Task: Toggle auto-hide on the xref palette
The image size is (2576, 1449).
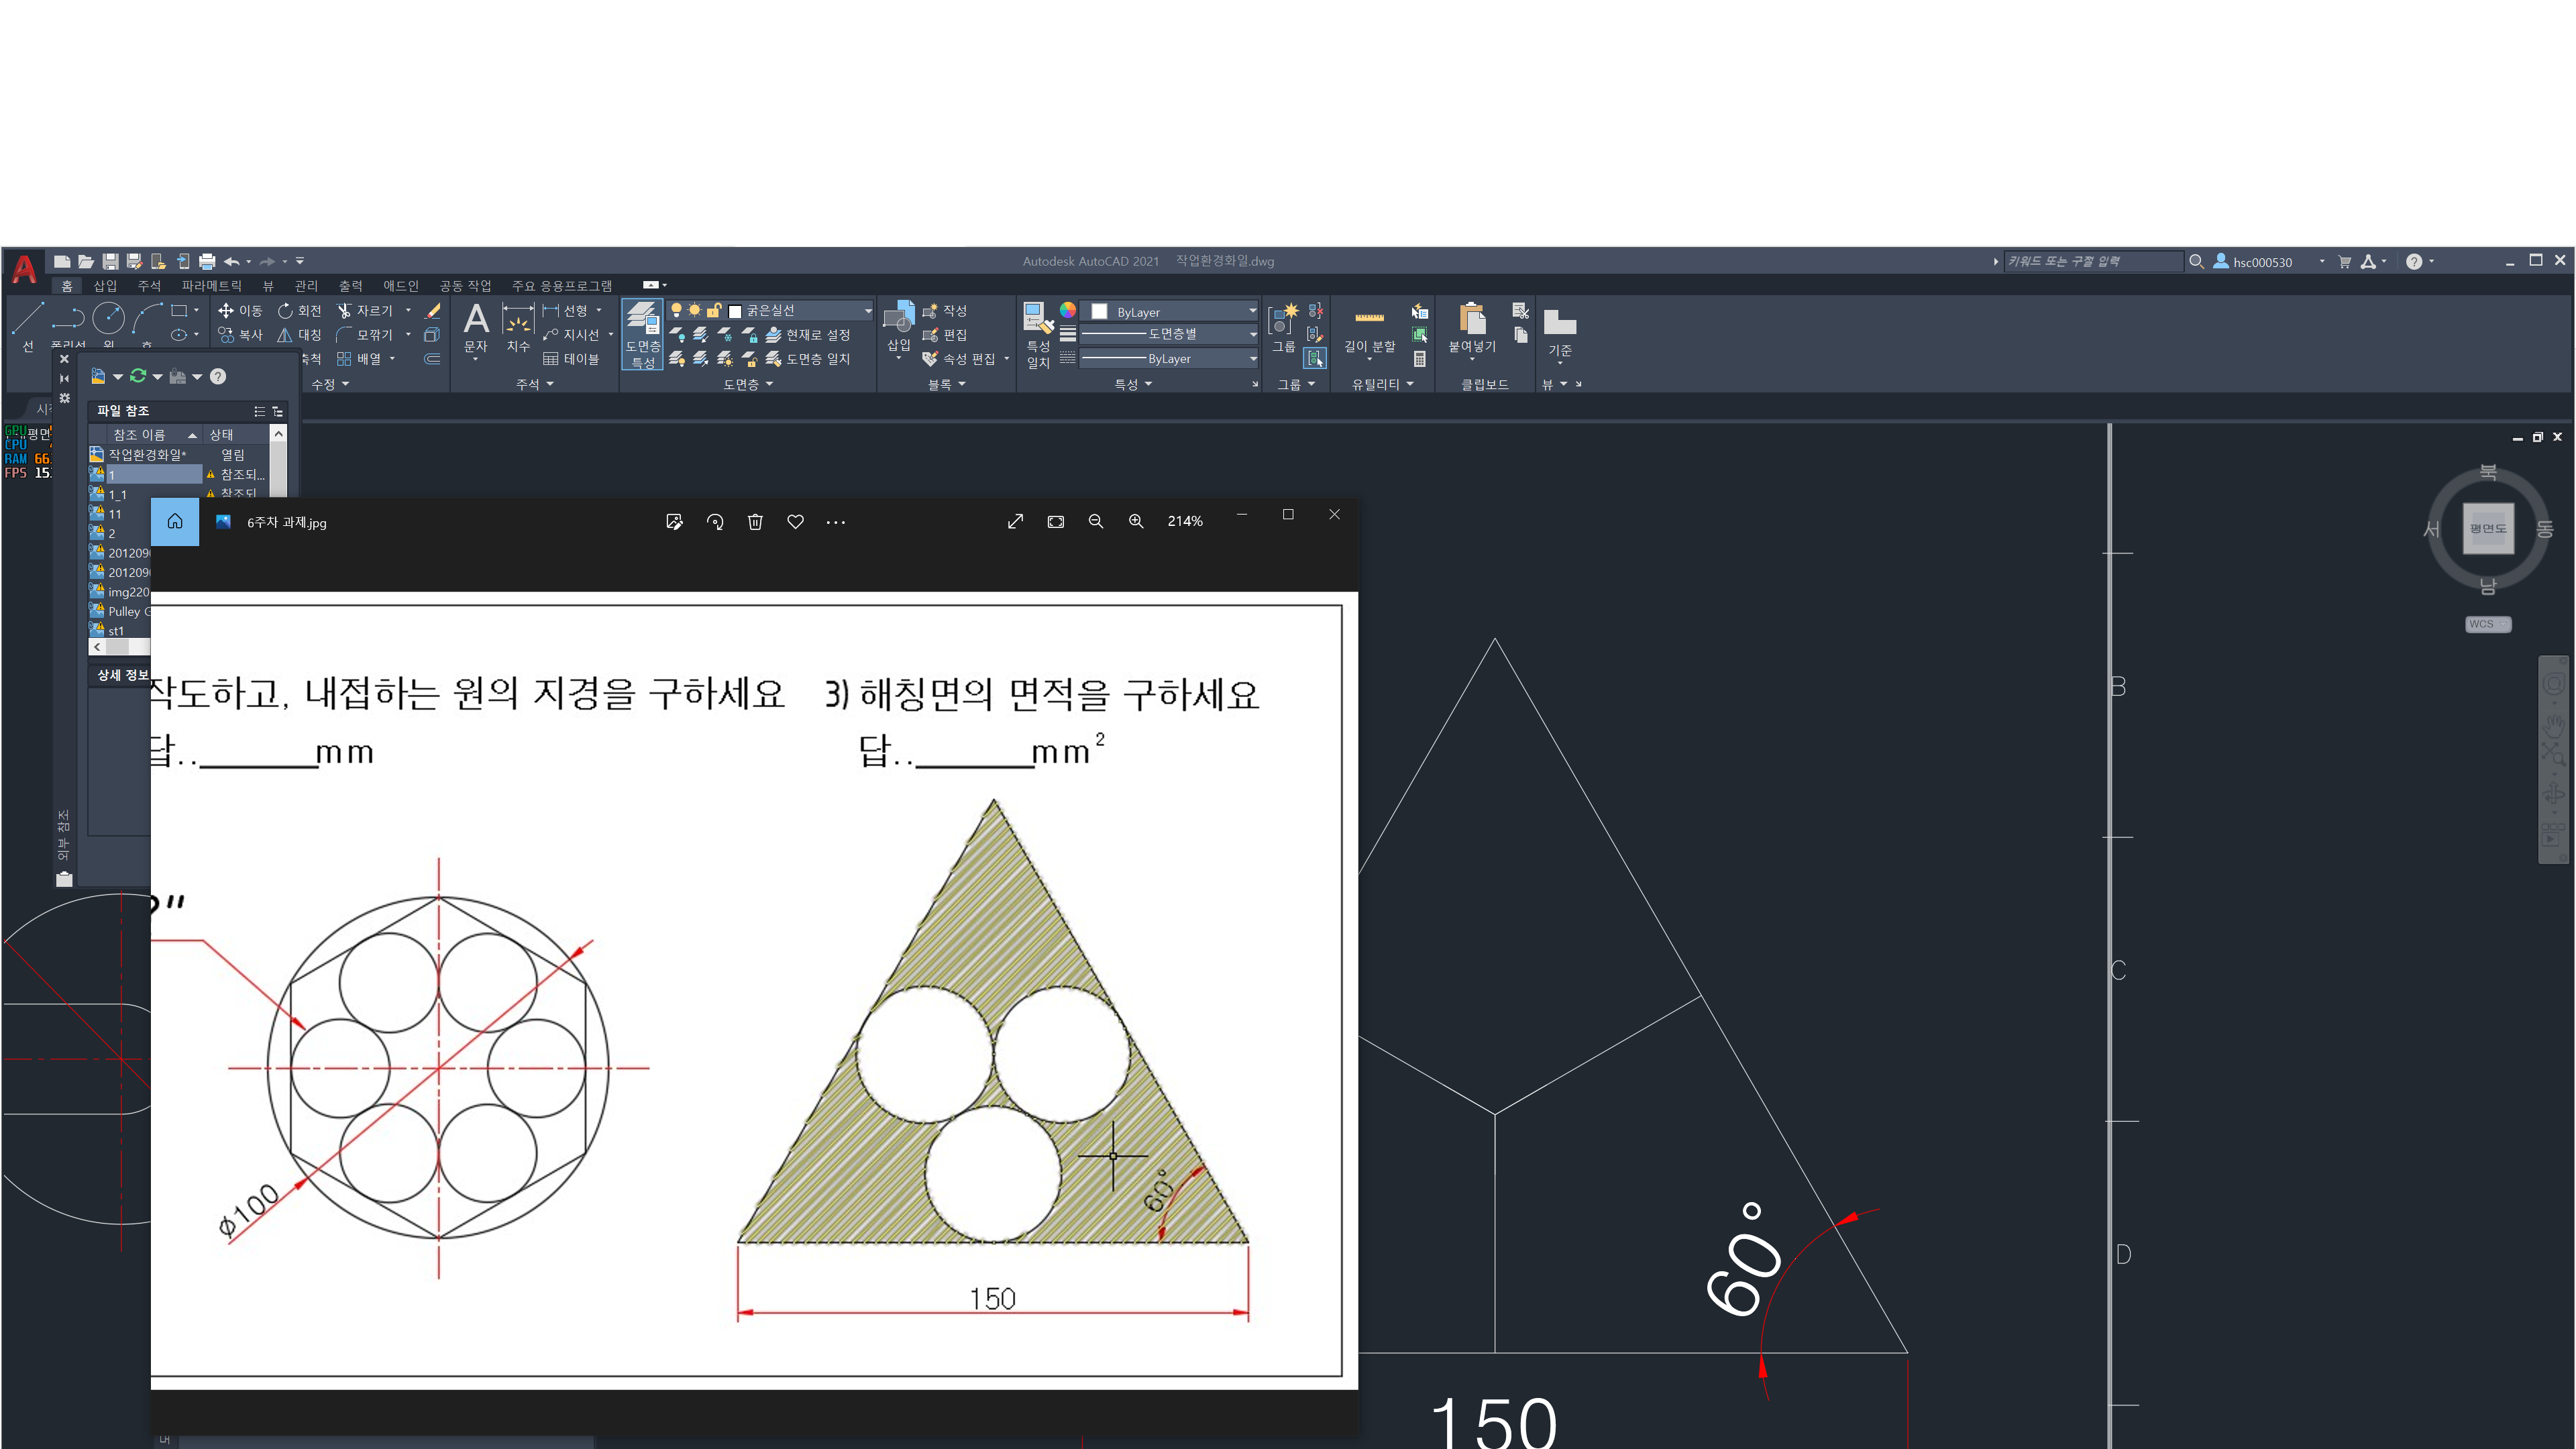Action: 64,378
